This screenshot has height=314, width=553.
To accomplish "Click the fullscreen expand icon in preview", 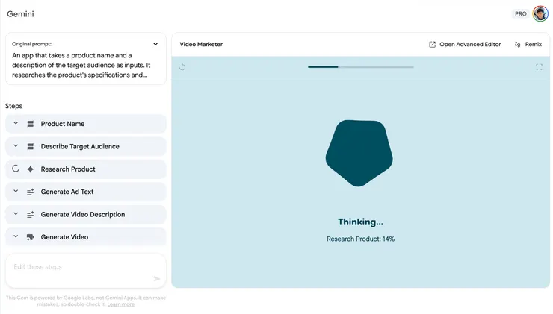I will [x=539, y=67].
